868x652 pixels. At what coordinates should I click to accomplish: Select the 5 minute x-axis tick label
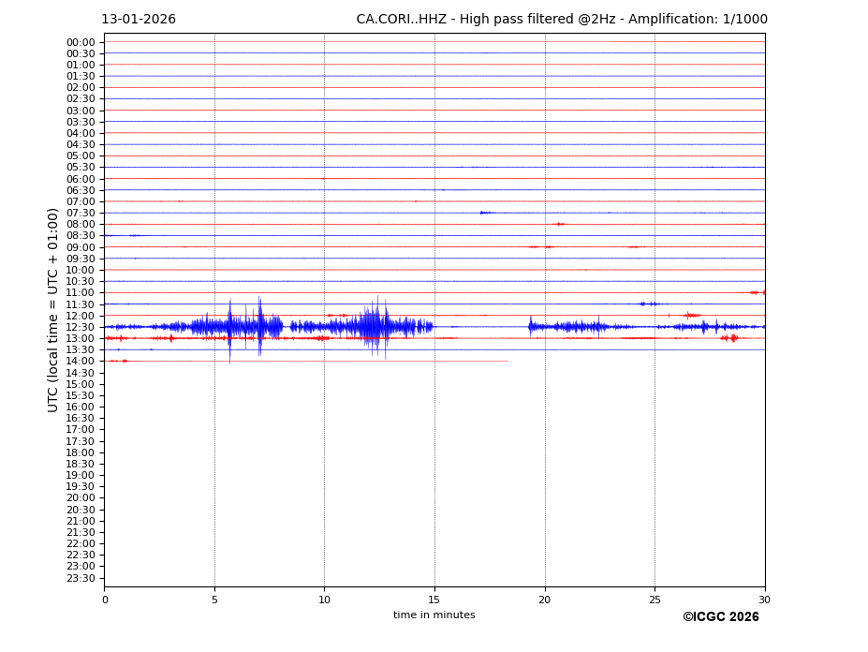coord(214,600)
